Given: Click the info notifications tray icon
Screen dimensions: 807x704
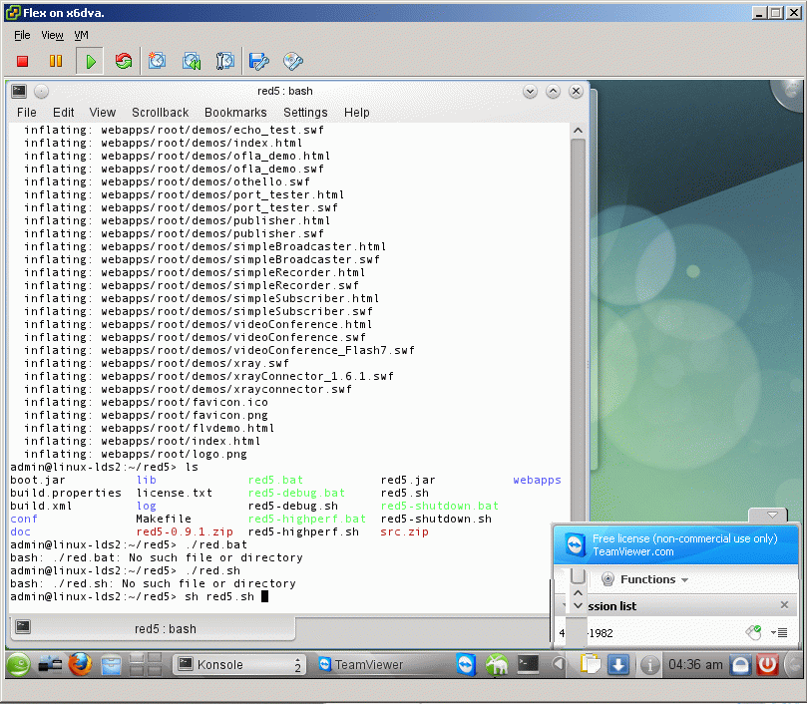Looking at the screenshot, I should (x=649, y=665).
